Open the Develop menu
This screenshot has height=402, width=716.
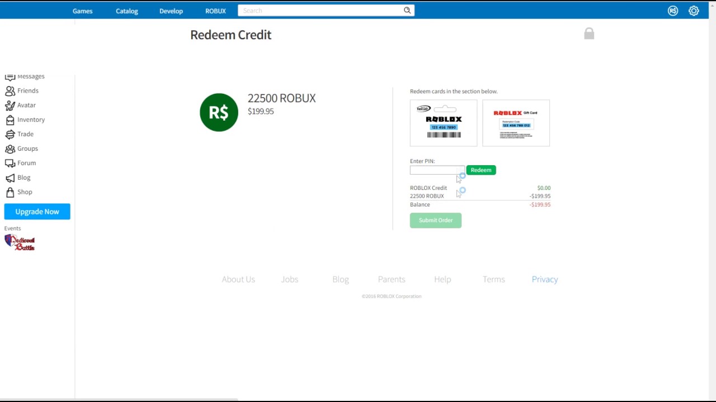(171, 11)
